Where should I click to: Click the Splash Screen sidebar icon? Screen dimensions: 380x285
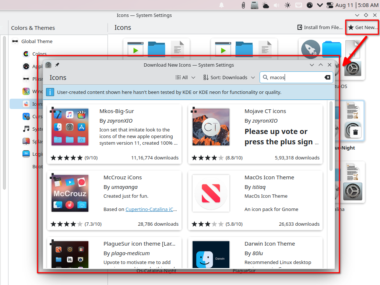(x=26, y=141)
